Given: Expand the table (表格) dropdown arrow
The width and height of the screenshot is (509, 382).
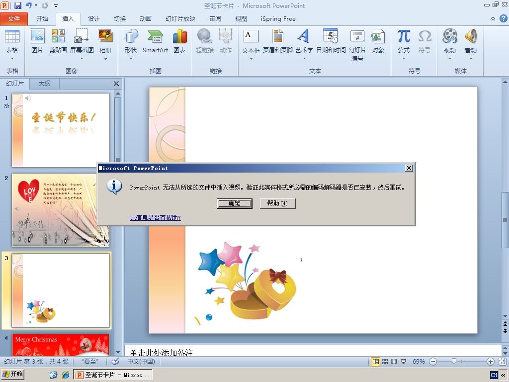Looking at the screenshot, I should point(12,59).
